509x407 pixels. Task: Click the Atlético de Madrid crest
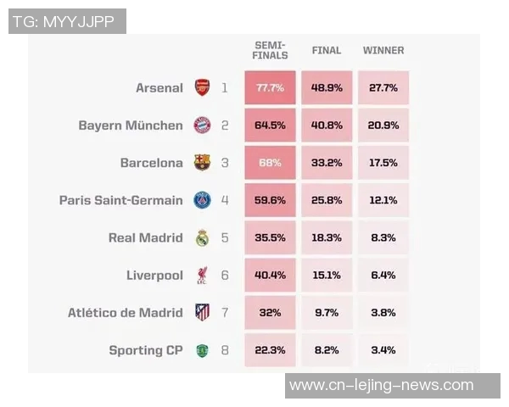click(x=202, y=313)
